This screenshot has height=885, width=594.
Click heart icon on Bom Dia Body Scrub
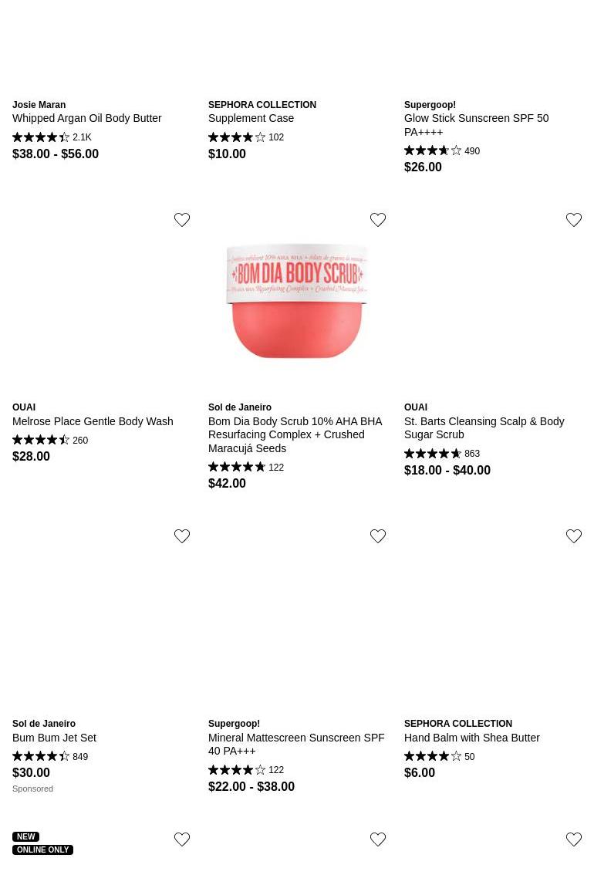[x=377, y=220]
